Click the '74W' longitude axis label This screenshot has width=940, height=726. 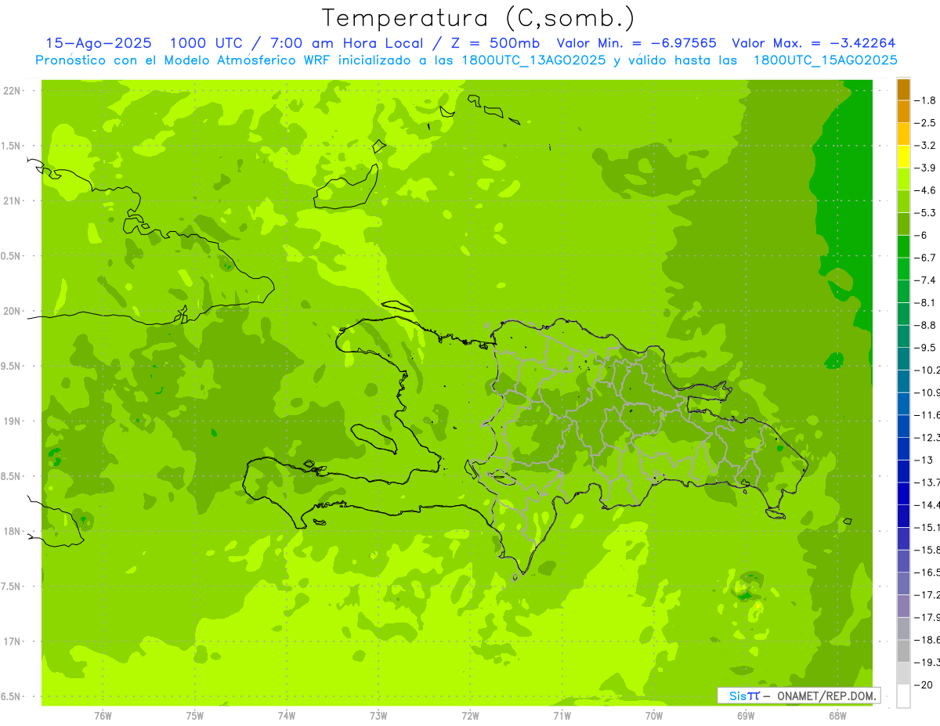click(x=287, y=716)
